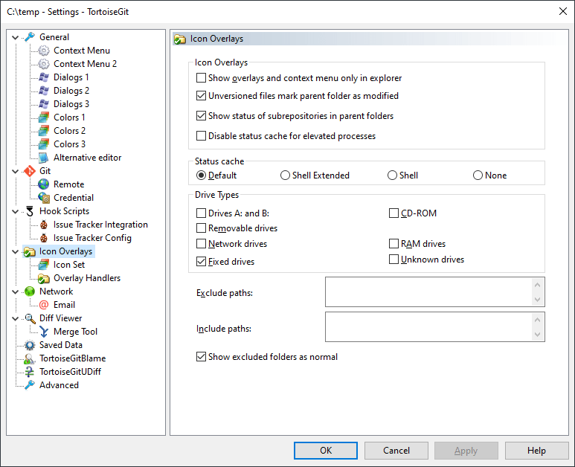Collapse the Hook Scripts tree node
The image size is (575, 467).
pos(16,211)
